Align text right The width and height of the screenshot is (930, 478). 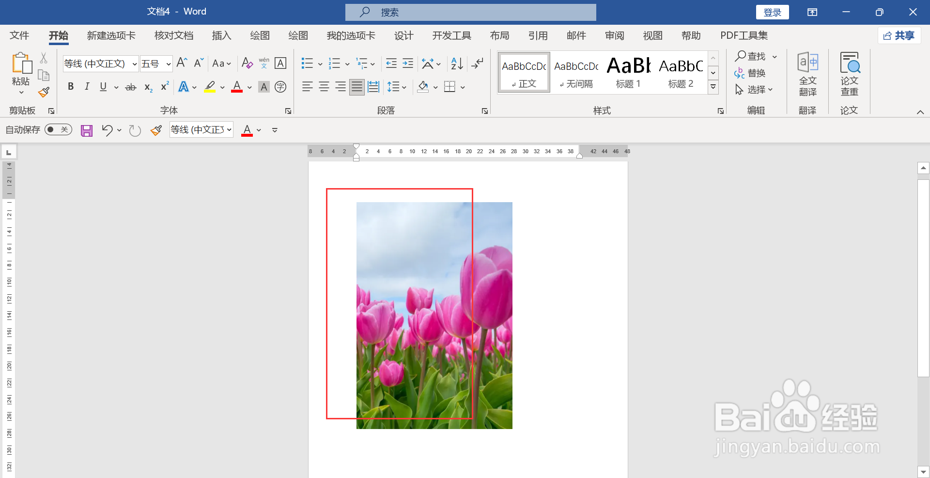(x=341, y=87)
